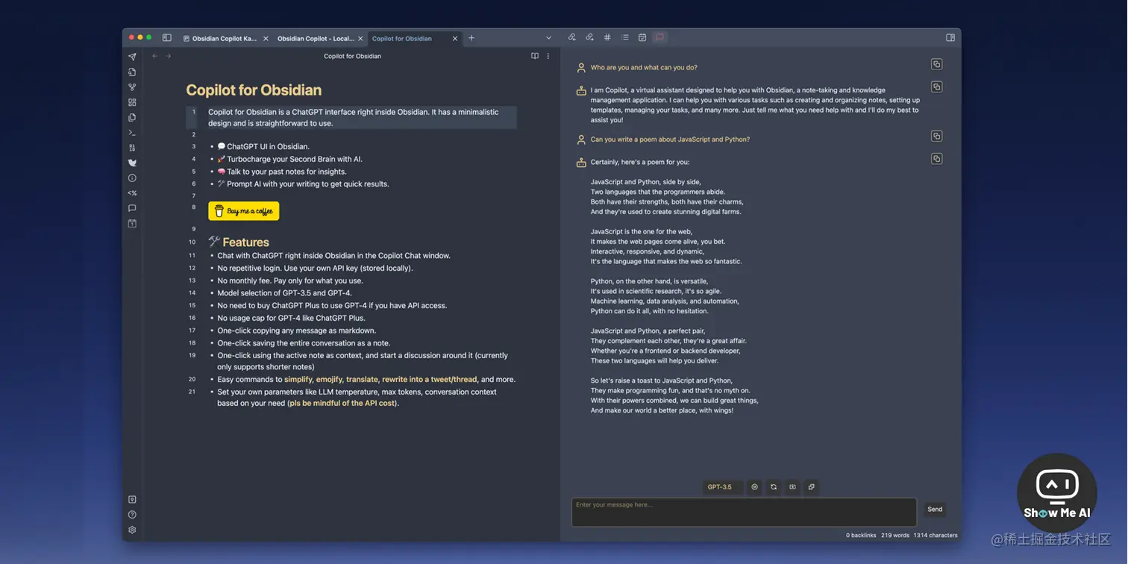The image size is (1128, 564).
Task: Close the Copilot for Obsidian tab
Action: point(455,39)
